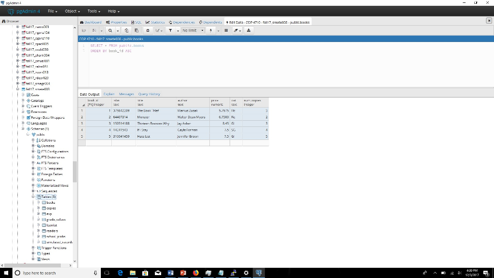Select the Trigger Functions tree item

[x=53, y=248]
